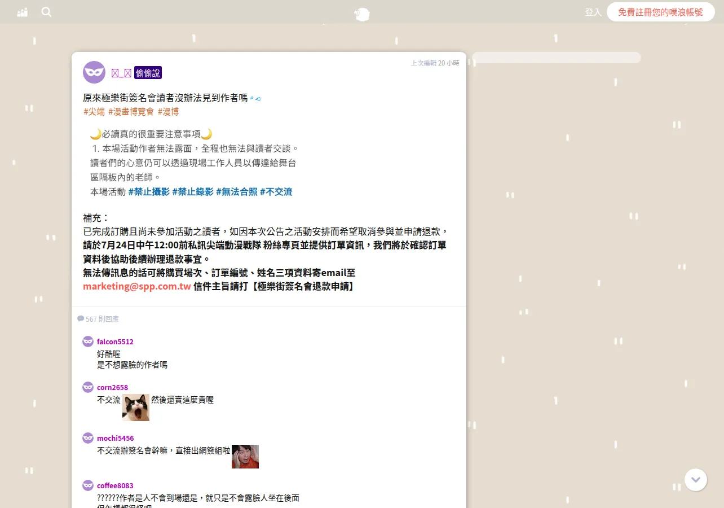Open the #漫畫博覽會 hashtag
This screenshot has height=508, width=724.
click(x=131, y=112)
